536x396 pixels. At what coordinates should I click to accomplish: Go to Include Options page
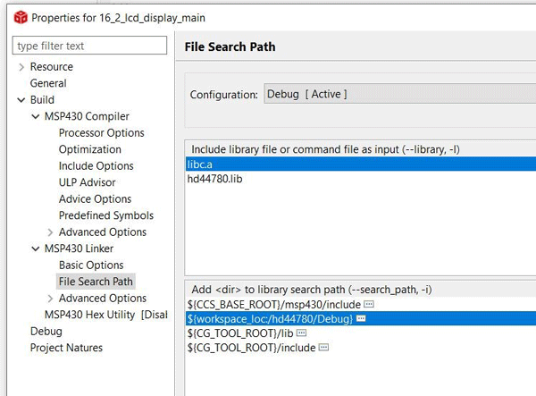96,166
